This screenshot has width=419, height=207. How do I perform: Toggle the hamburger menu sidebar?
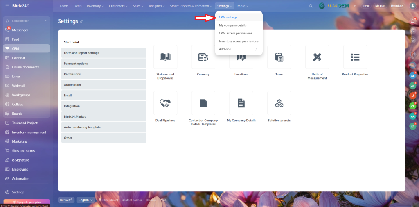(x=7, y=6)
